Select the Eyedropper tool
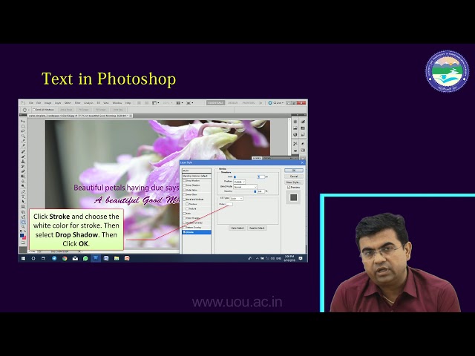 tap(23, 145)
